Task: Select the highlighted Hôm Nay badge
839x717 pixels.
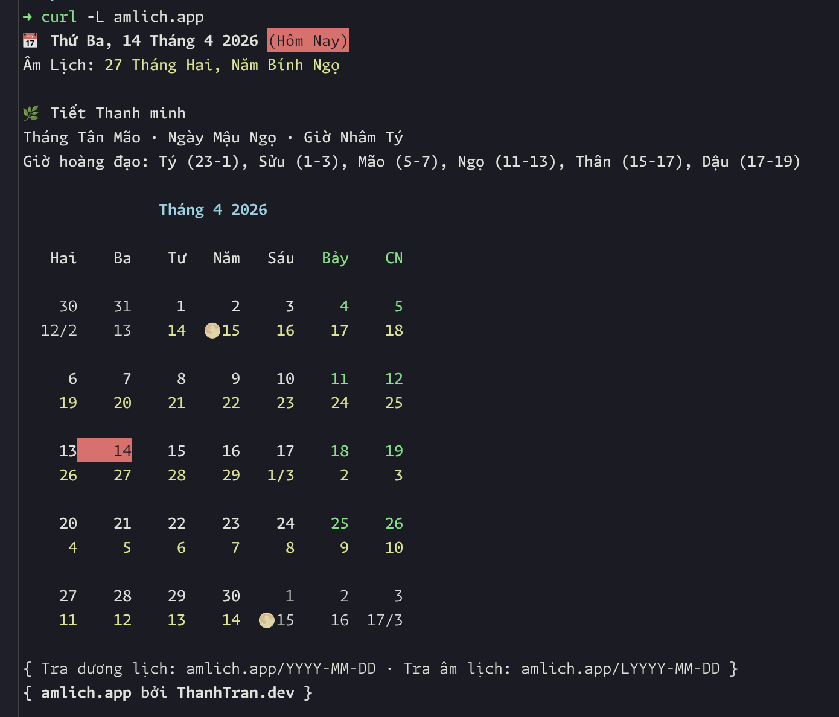Action: tap(308, 41)
